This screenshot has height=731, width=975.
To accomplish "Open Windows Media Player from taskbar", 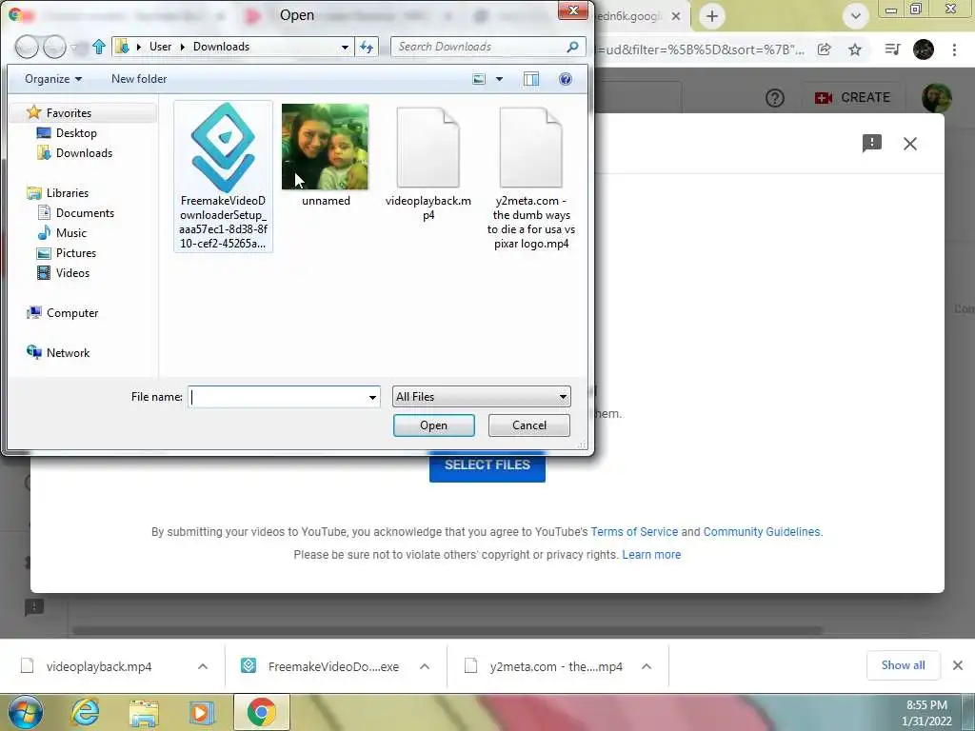I will tap(202, 712).
